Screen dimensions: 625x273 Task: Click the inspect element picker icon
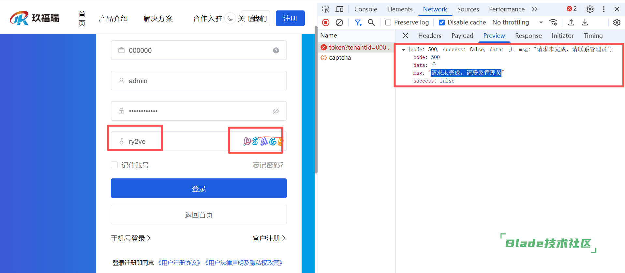point(326,9)
